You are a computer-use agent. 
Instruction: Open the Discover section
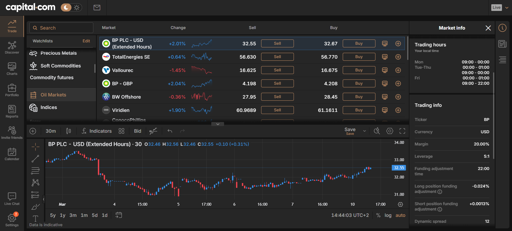click(12, 48)
